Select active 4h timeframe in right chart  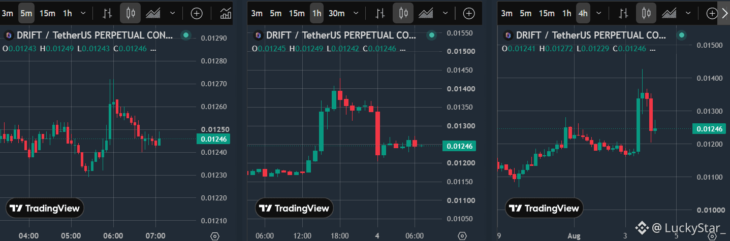(x=583, y=13)
